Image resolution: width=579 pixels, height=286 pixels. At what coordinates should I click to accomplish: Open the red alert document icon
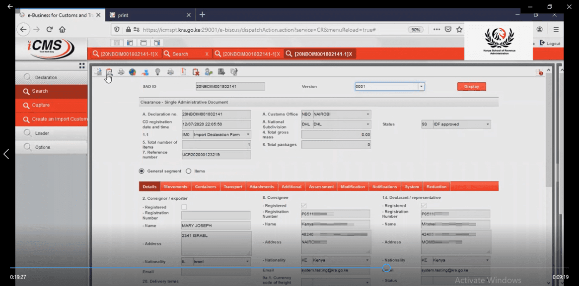539,72
